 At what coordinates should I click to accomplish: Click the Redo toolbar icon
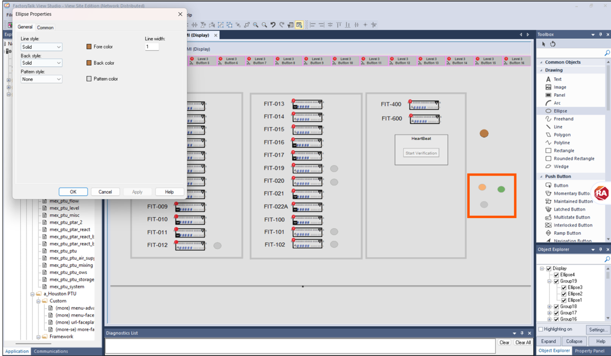click(x=282, y=25)
